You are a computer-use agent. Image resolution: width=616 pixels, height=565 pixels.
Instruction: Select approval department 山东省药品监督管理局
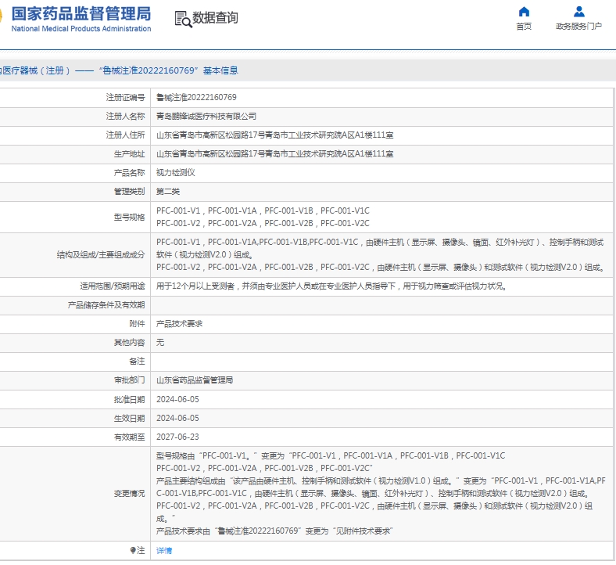[195, 380]
